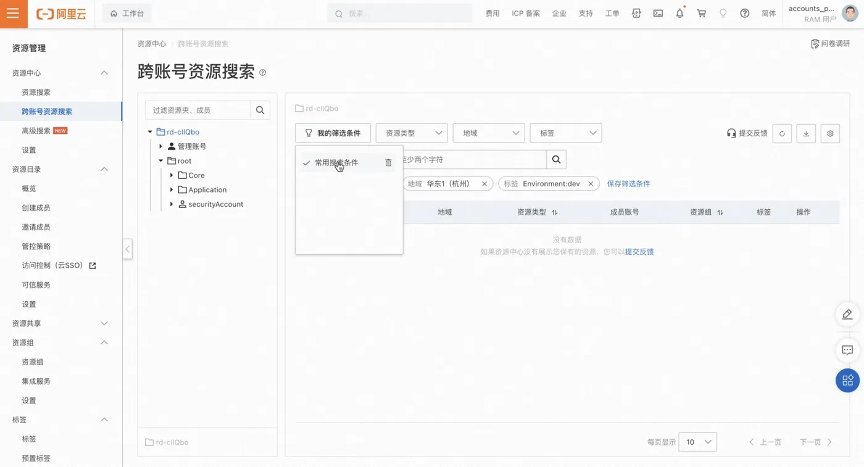This screenshot has height=467, width=864.
Task: Open the API developer tools icon
Action: (636, 13)
